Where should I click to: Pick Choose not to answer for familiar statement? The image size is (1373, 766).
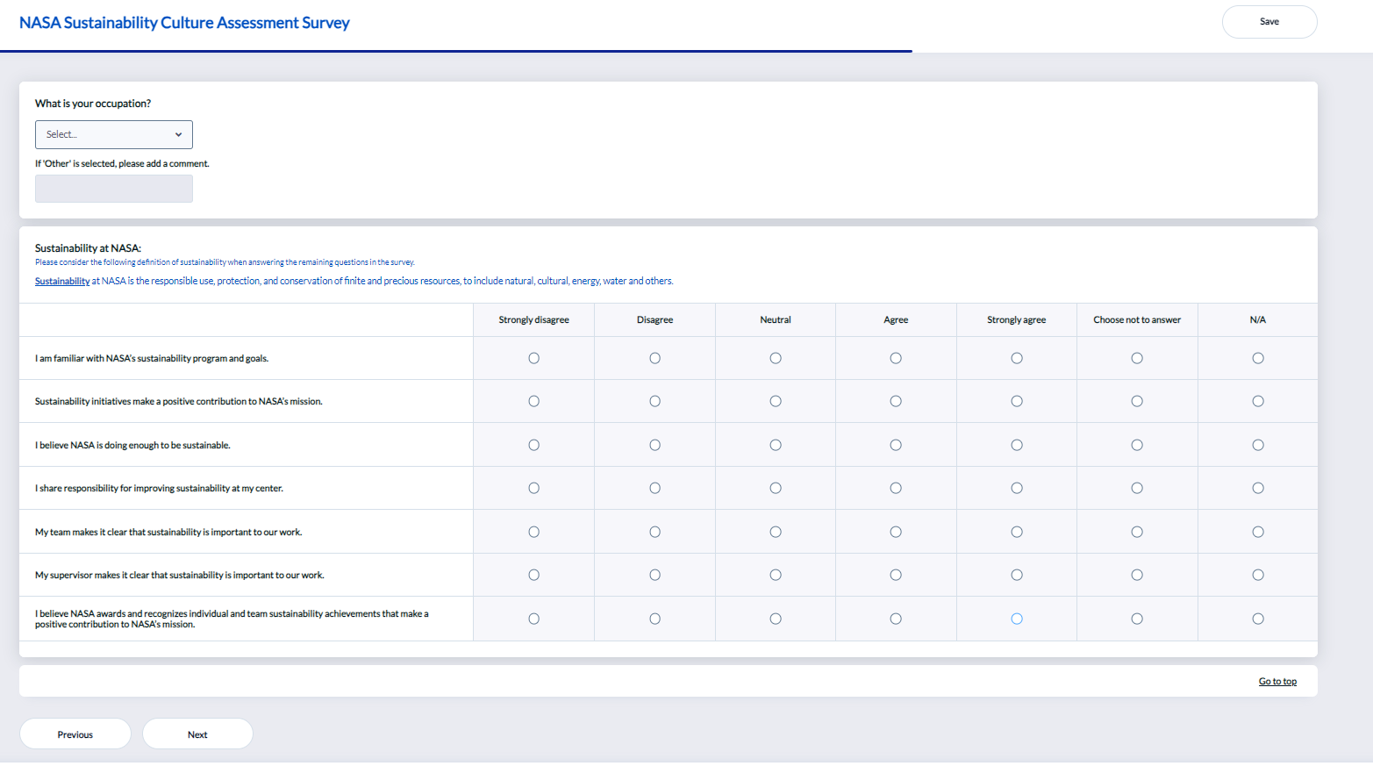click(1137, 358)
